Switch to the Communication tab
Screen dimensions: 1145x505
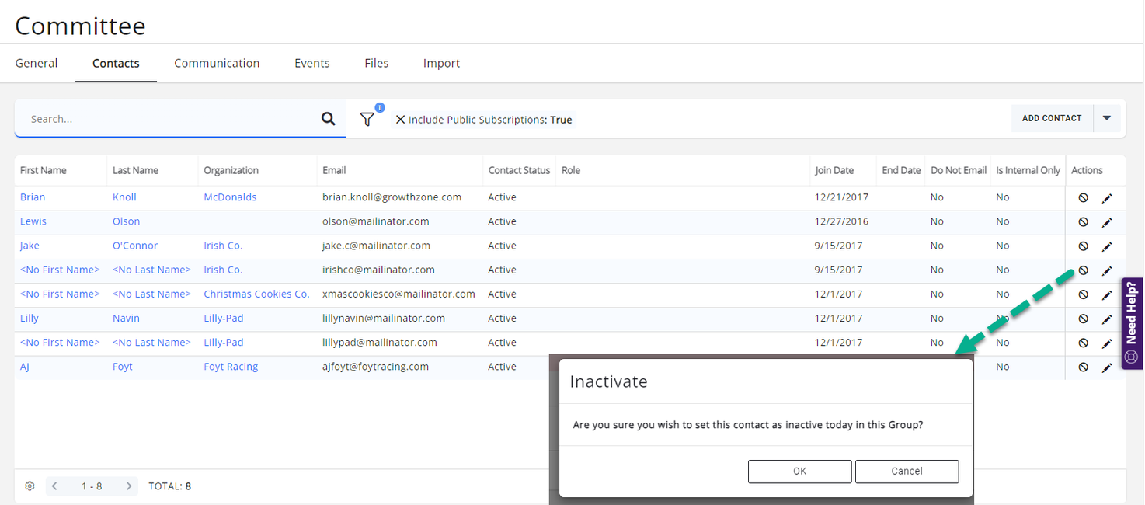pyautogui.click(x=217, y=63)
